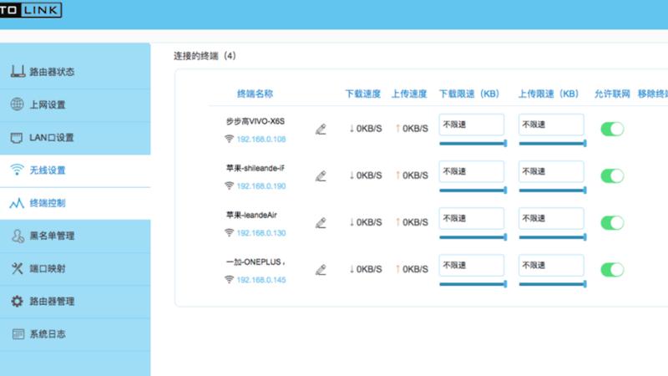Edit the name of 一加-ONEPLUS device
The width and height of the screenshot is (668, 376).
pyautogui.click(x=321, y=269)
